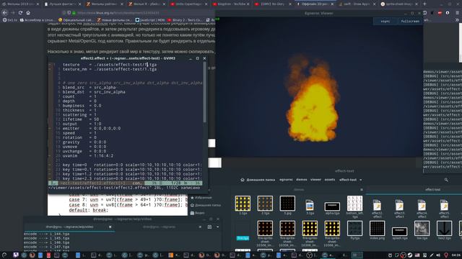
Task: Click viewer in the file manager path bar
Action: [315, 179]
